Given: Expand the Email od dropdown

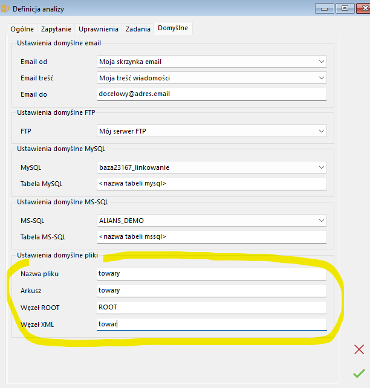Looking at the screenshot, I should (x=321, y=62).
